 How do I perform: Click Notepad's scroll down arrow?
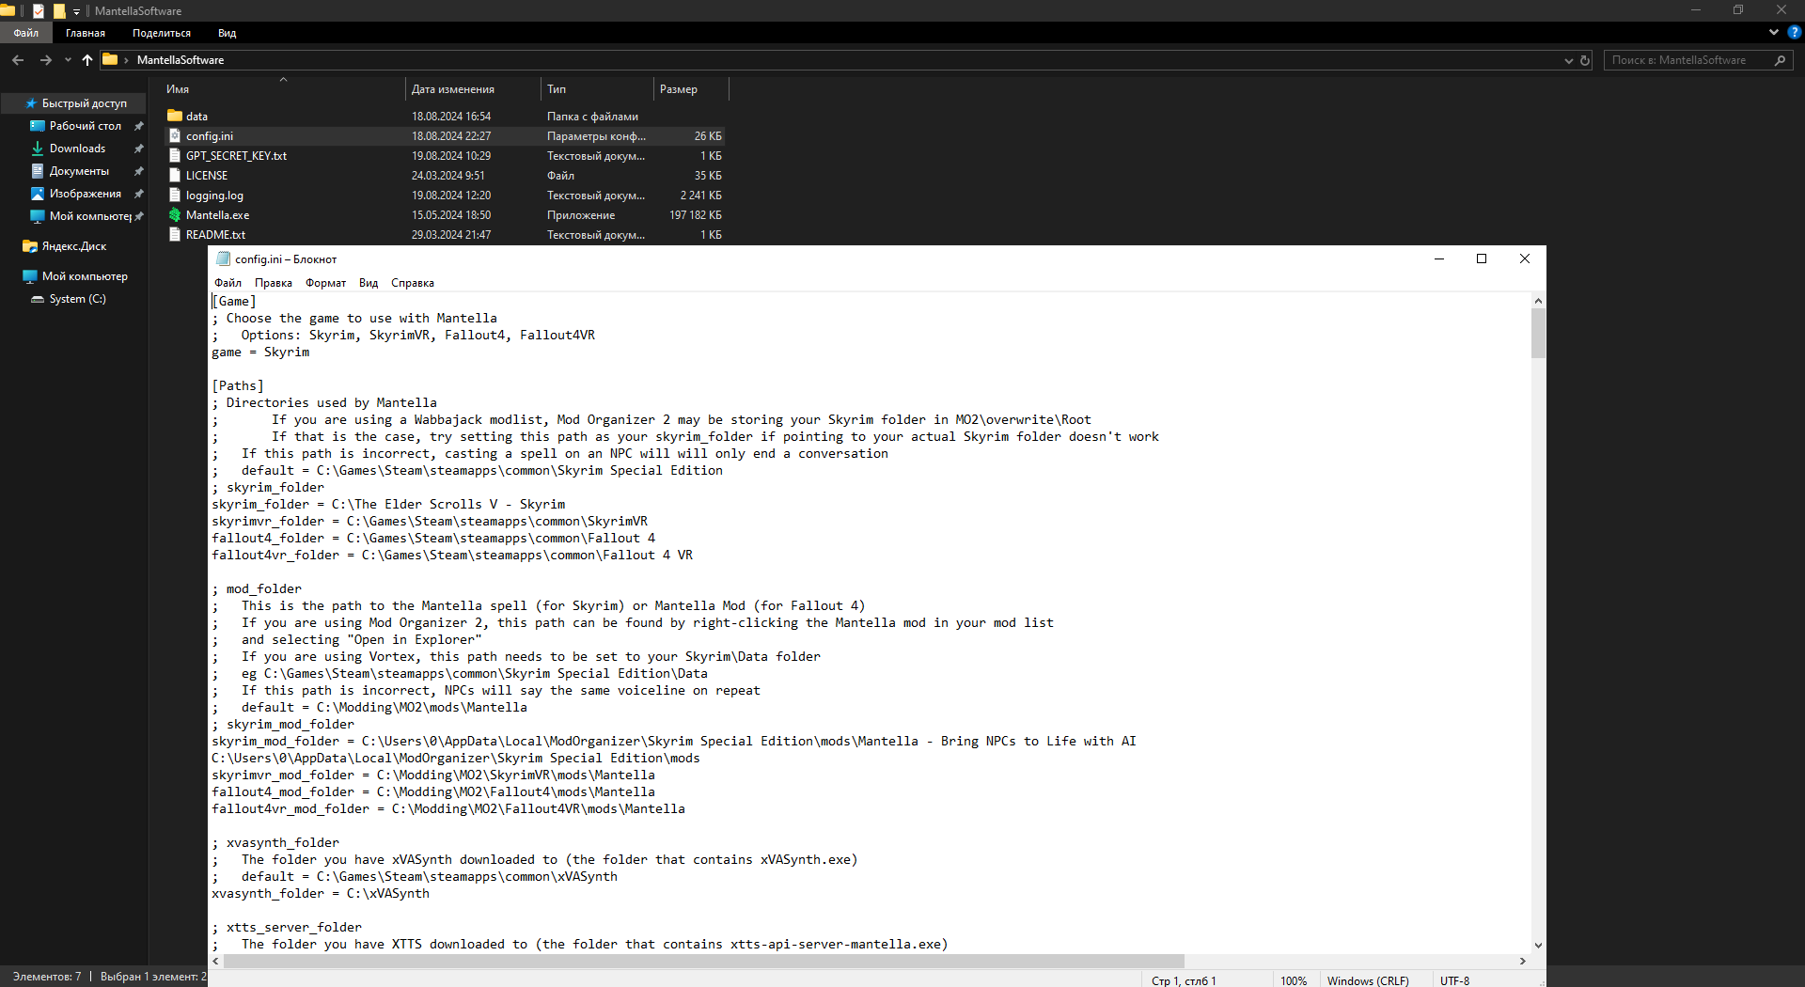click(x=1538, y=946)
